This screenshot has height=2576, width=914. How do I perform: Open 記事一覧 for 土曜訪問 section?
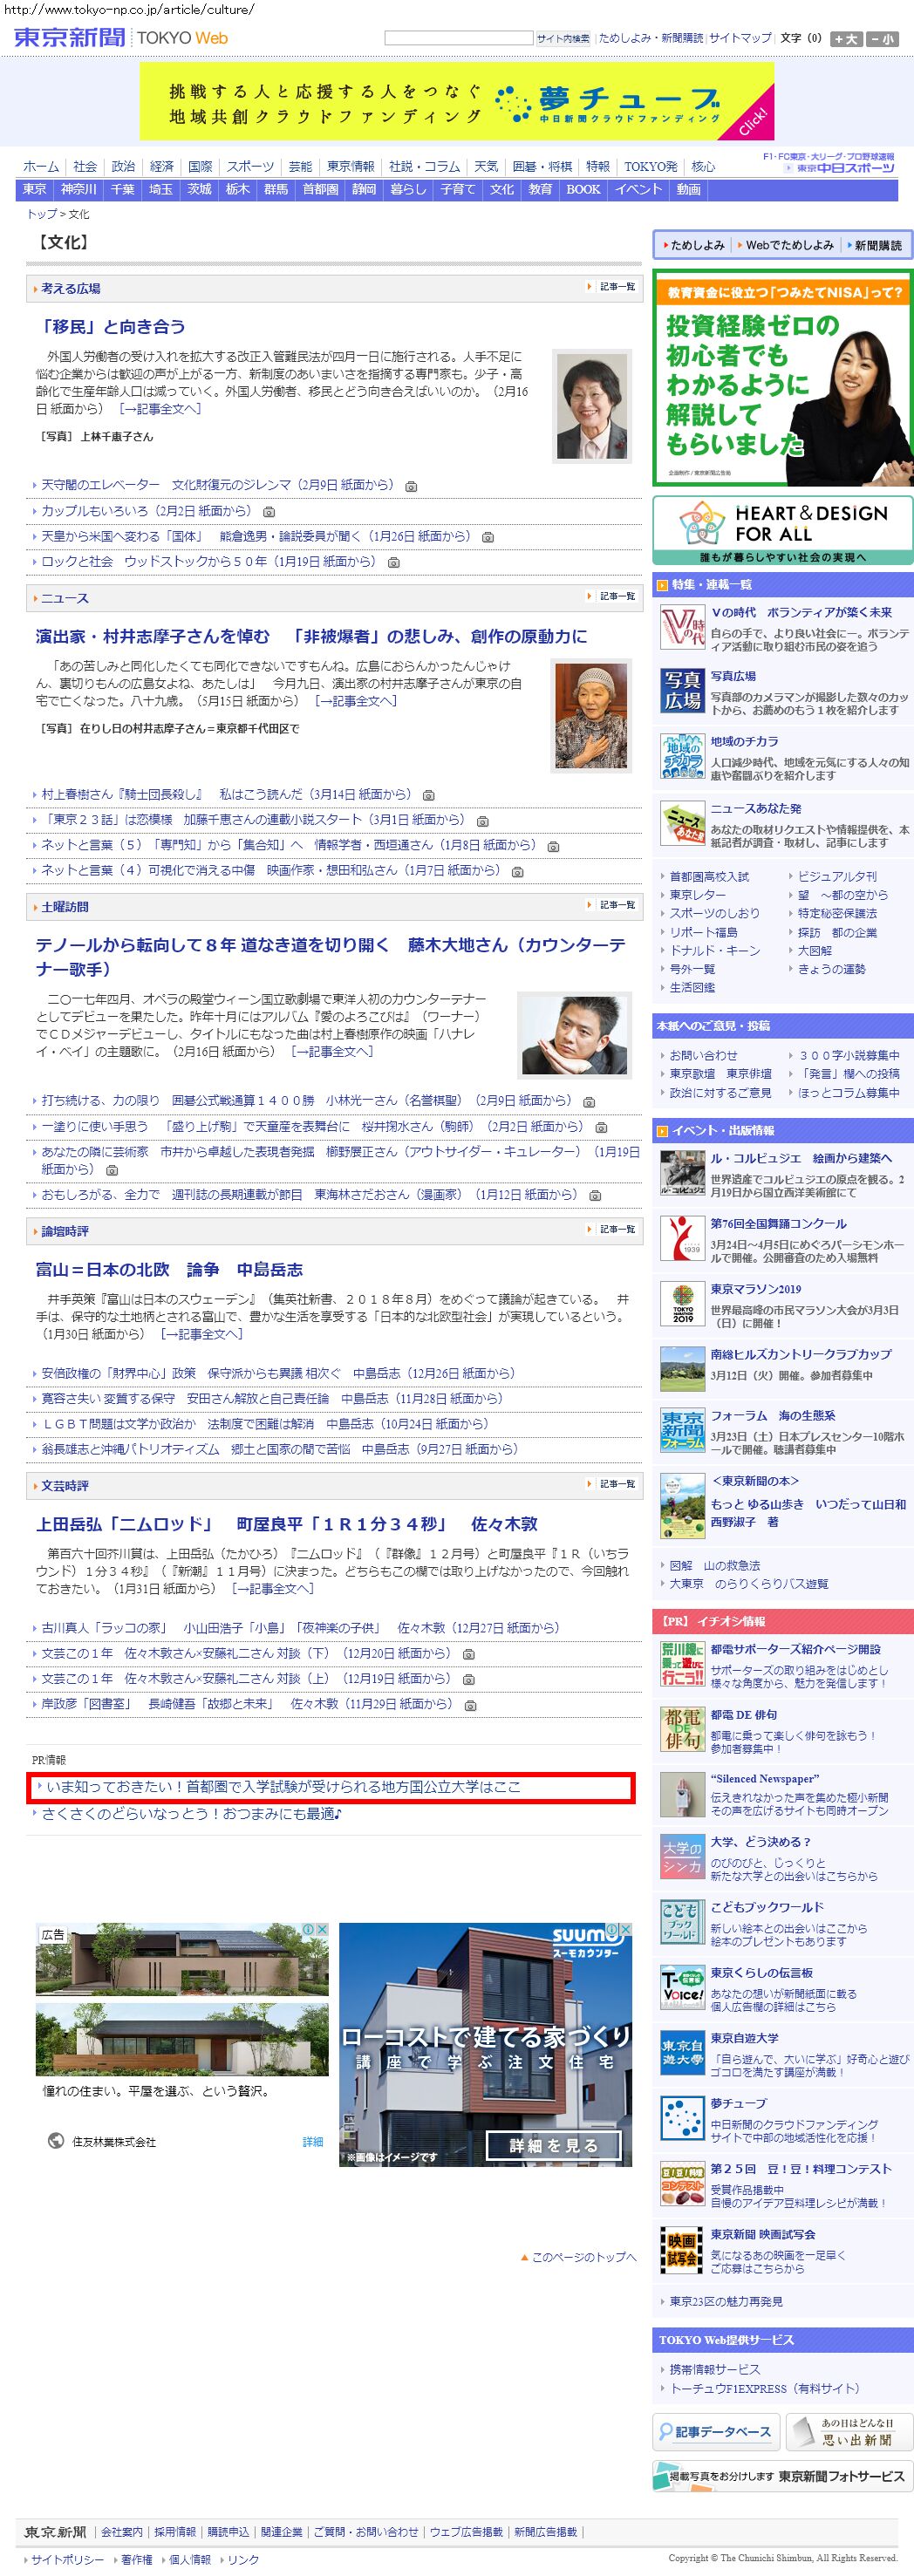(611, 905)
